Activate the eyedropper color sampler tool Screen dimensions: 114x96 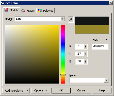[x=71, y=20]
